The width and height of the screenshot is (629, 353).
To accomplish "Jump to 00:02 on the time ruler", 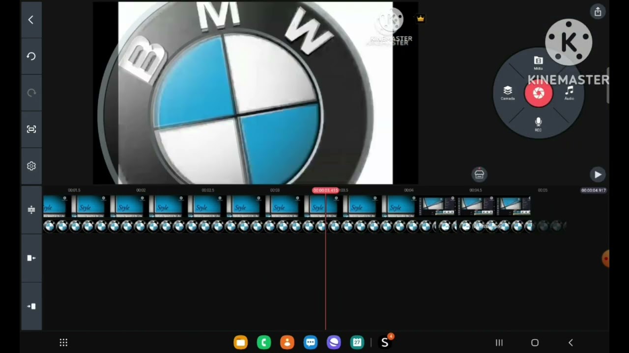I will pyautogui.click(x=141, y=190).
